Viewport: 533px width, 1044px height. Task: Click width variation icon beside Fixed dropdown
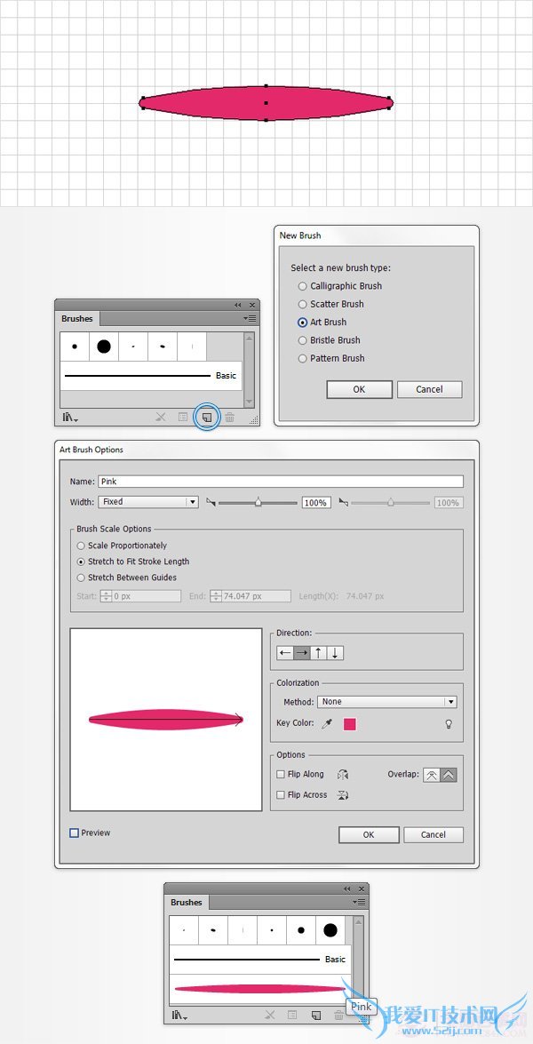[211, 502]
